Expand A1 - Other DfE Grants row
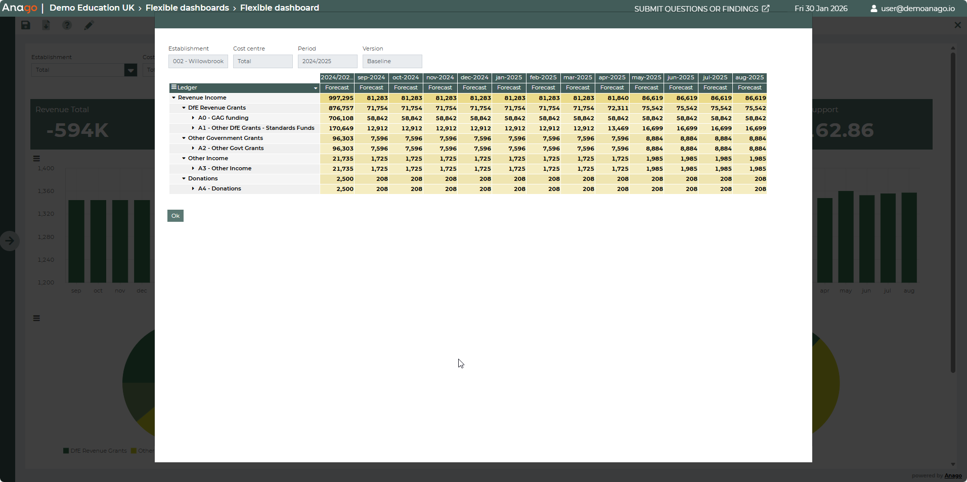Screen dimensions: 967x482 (193, 128)
